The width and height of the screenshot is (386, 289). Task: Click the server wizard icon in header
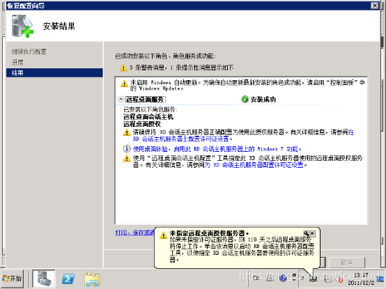[22, 26]
